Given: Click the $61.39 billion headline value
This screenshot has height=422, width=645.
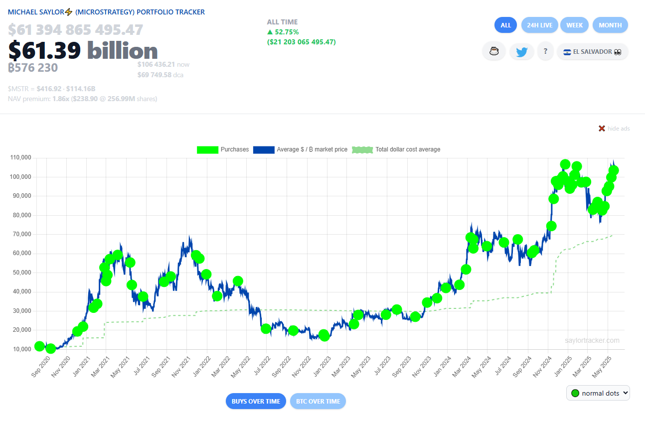Looking at the screenshot, I should tap(83, 50).
